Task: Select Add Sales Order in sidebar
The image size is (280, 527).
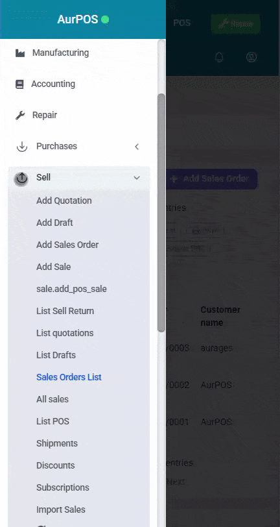Action: pos(67,245)
